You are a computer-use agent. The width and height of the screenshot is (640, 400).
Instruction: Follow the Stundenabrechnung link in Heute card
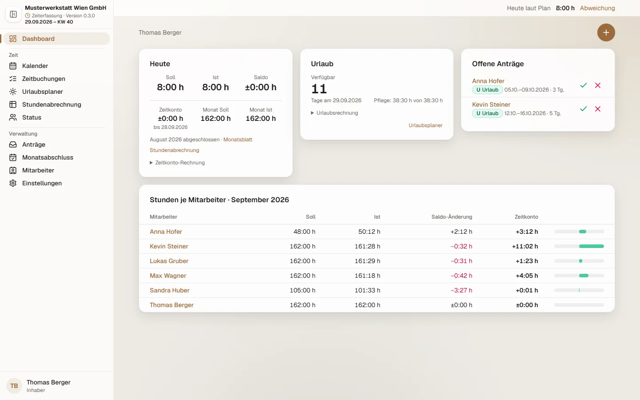pyautogui.click(x=174, y=150)
